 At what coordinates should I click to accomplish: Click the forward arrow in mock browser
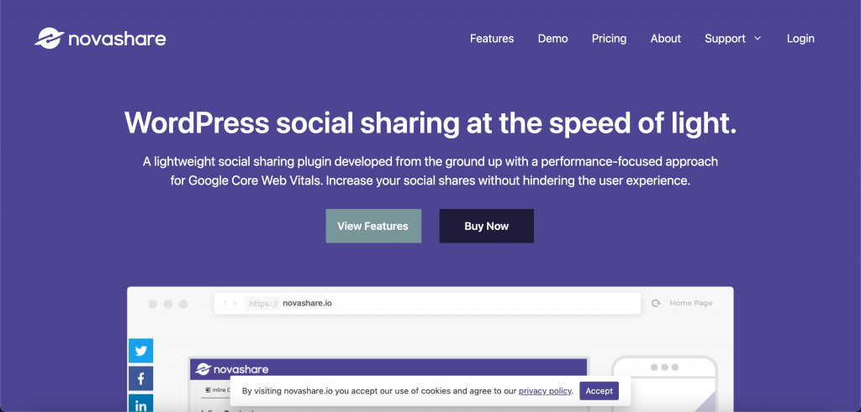(x=235, y=303)
